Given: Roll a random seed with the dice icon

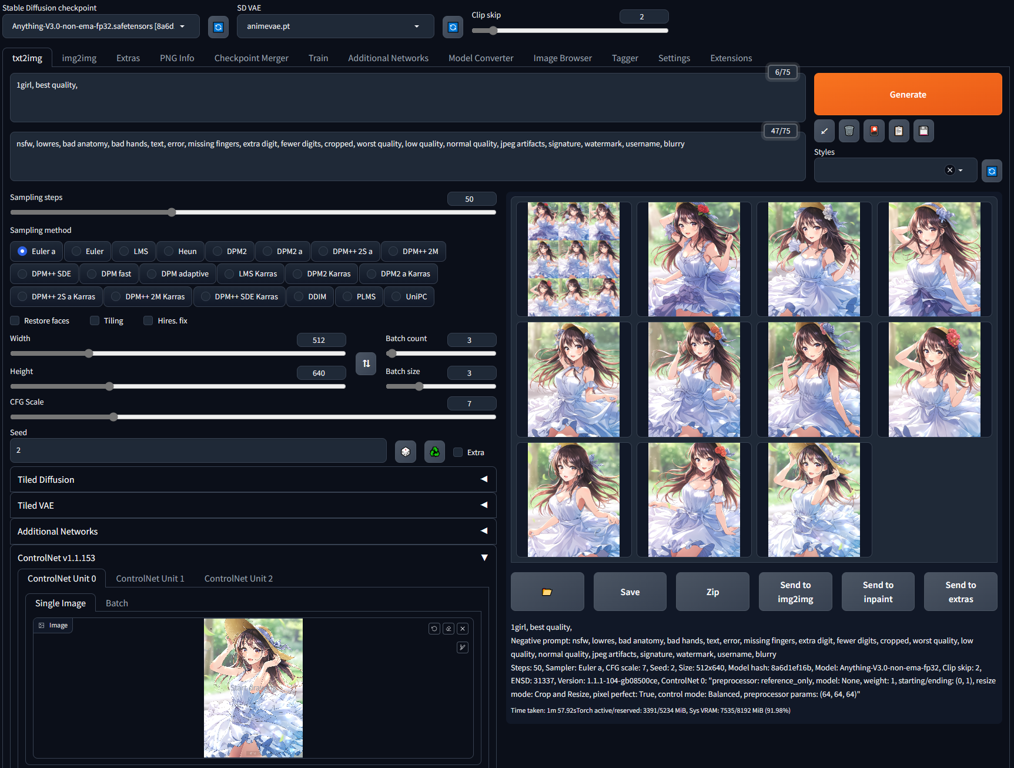Looking at the screenshot, I should tap(406, 451).
